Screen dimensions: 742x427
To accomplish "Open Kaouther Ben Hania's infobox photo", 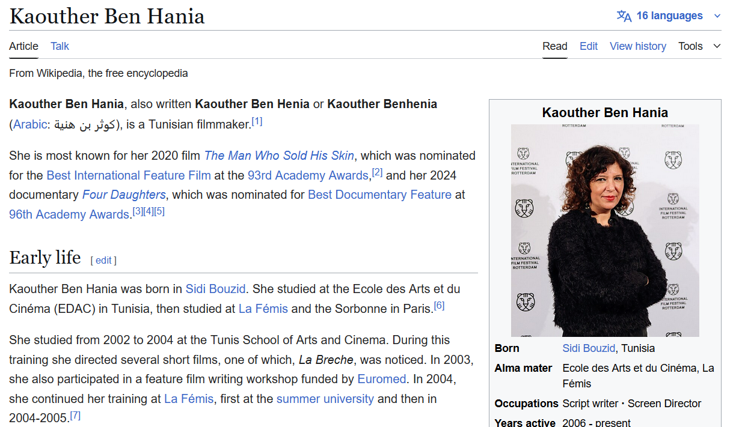I will click(605, 231).
